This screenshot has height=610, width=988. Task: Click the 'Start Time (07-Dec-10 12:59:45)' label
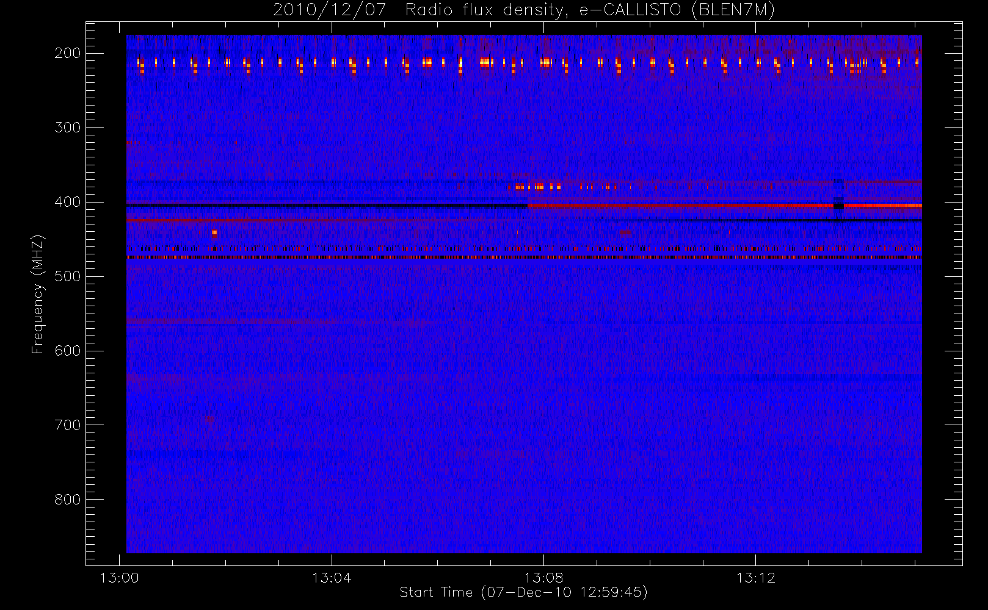pos(523,592)
